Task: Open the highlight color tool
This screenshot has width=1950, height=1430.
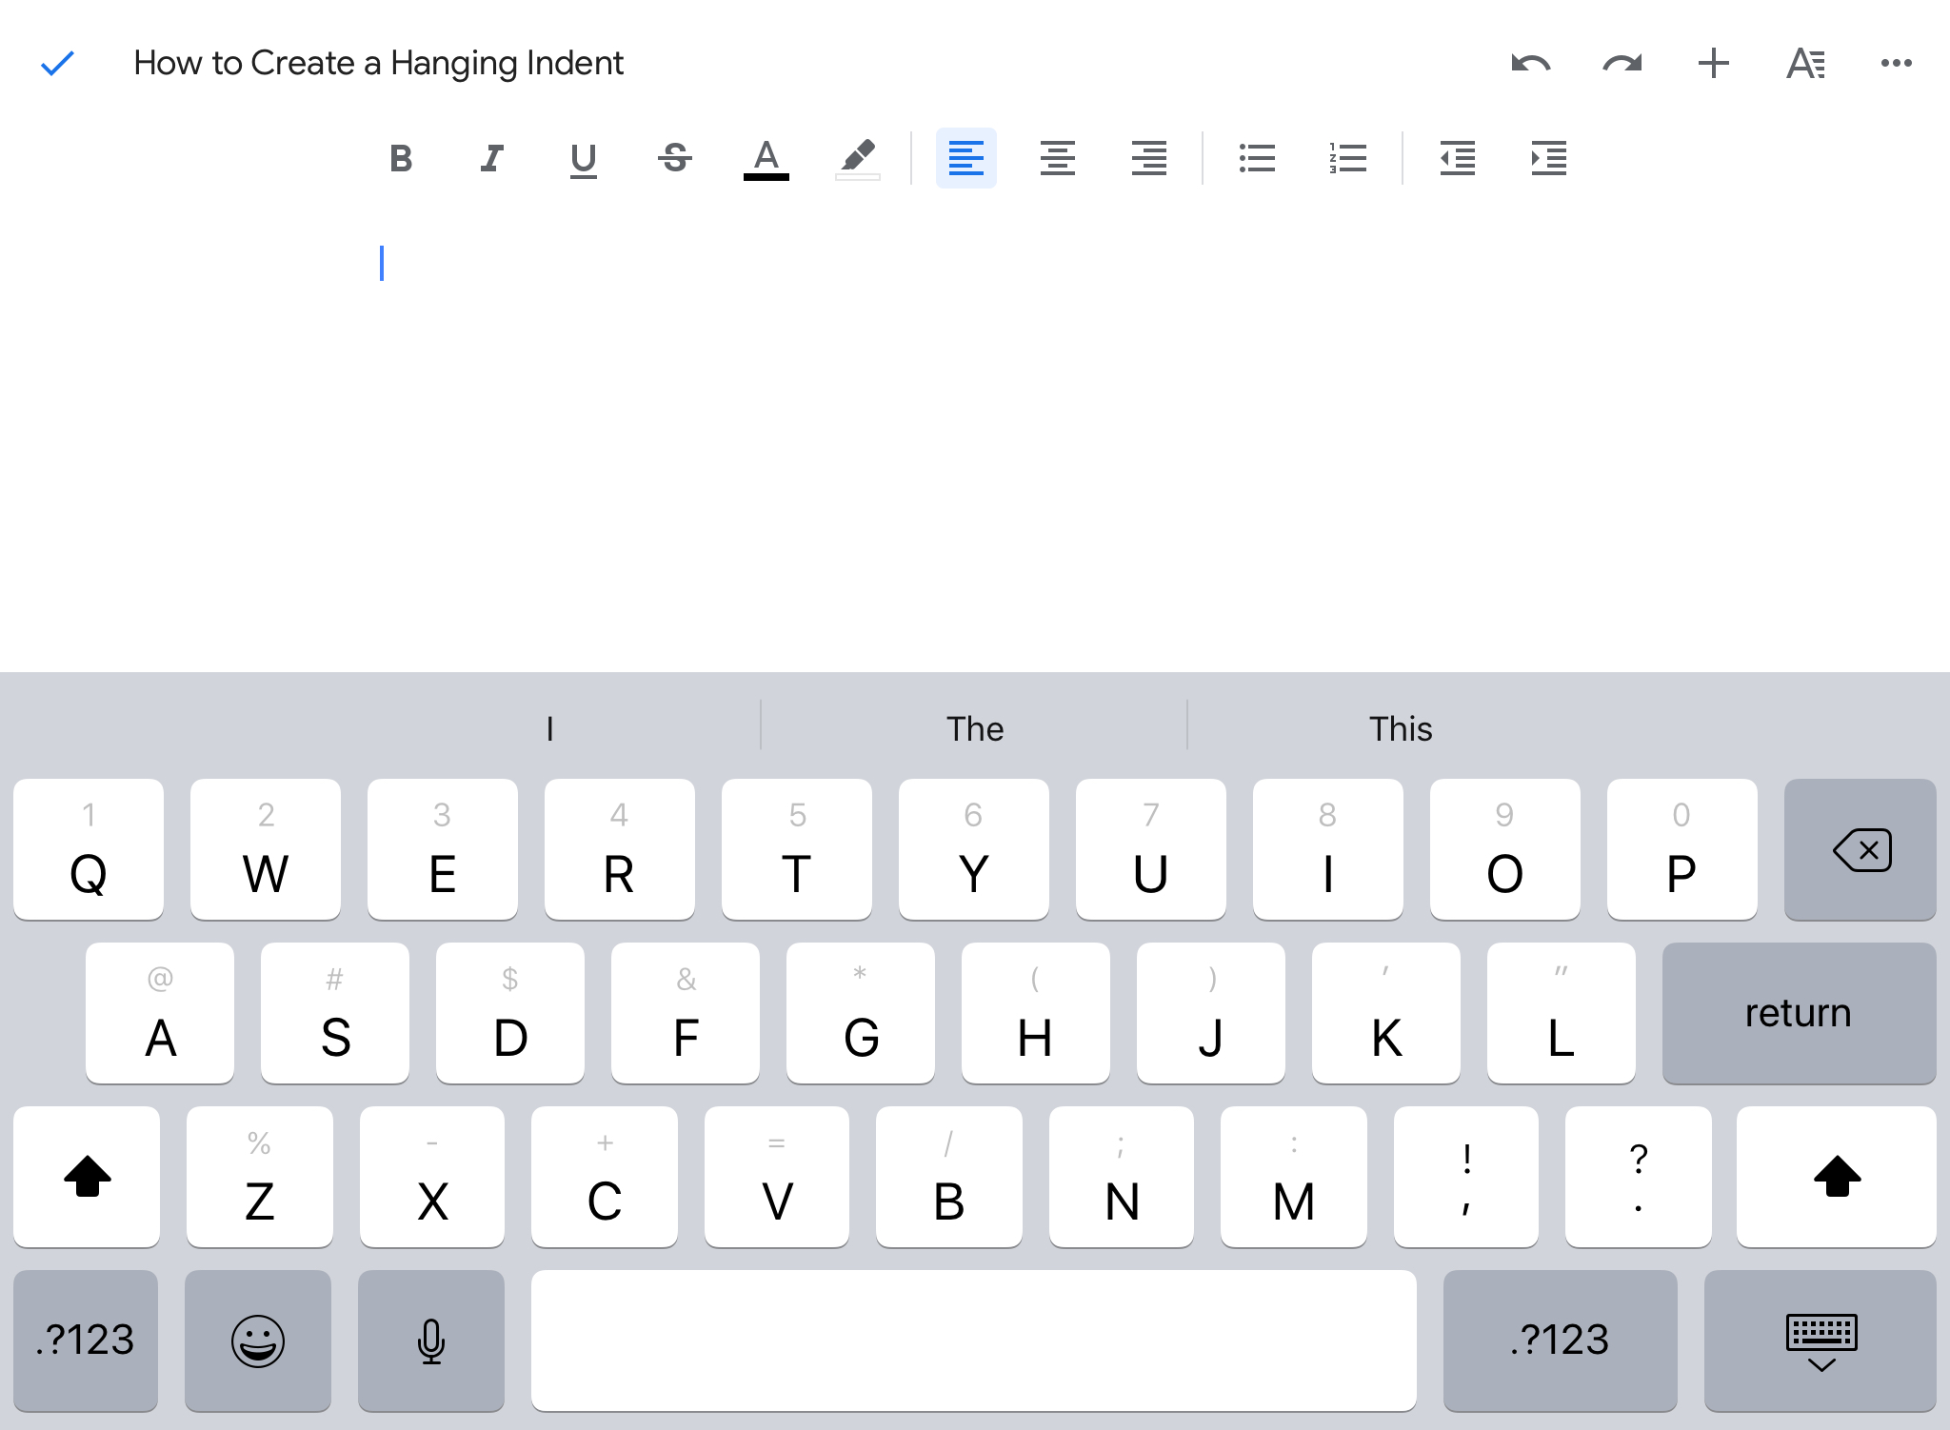Action: click(857, 158)
